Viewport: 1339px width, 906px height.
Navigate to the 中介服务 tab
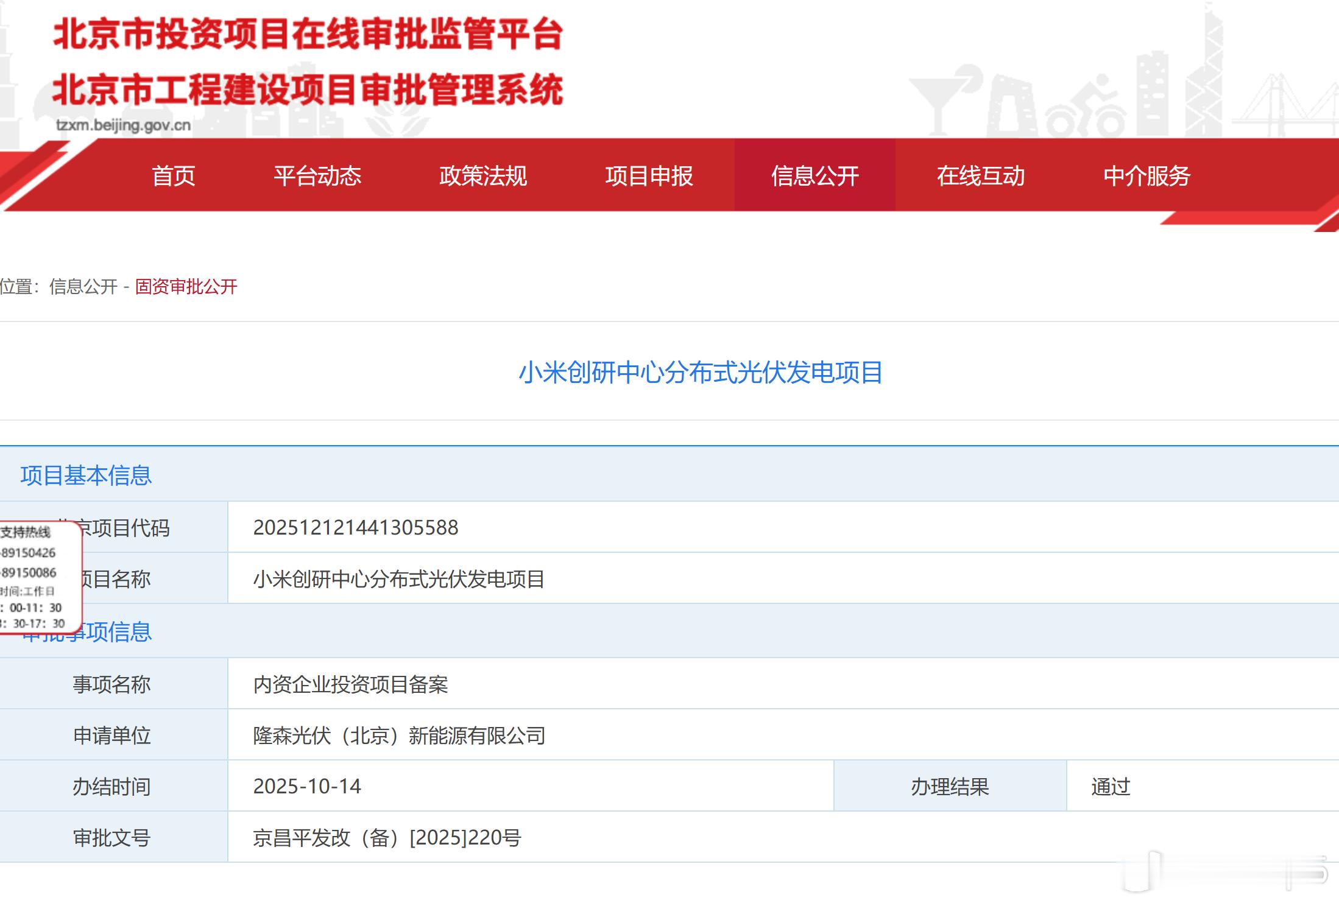click(1146, 176)
